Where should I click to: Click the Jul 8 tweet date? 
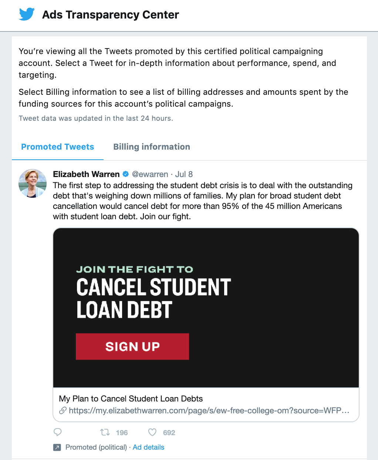pyautogui.click(x=184, y=174)
